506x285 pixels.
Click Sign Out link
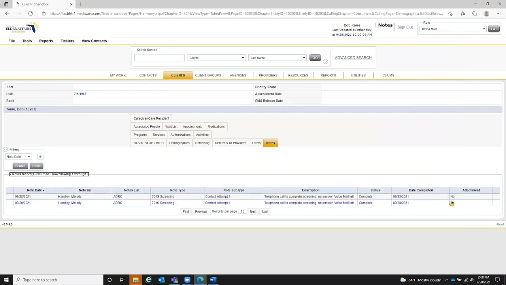pyautogui.click(x=405, y=27)
